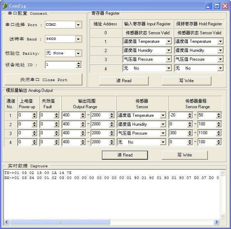231x229 pixels.
Task: Adjust channel 2 Power up stepper
Action: point(34,124)
